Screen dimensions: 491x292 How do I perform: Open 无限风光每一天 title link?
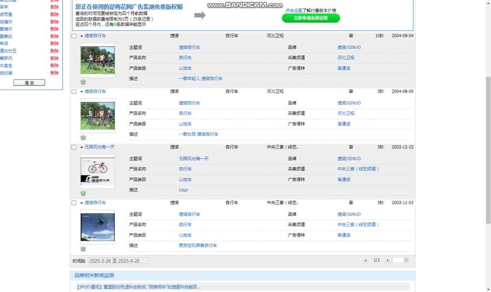pyautogui.click(x=99, y=147)
